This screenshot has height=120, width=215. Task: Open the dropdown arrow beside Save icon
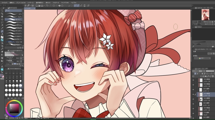coord(44,6)
